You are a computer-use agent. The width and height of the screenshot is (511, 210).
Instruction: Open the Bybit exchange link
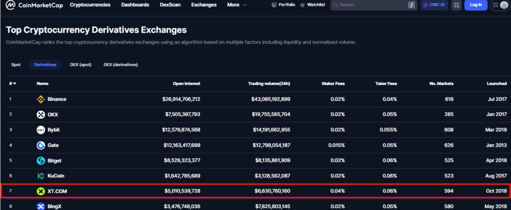tap(54, 129)
